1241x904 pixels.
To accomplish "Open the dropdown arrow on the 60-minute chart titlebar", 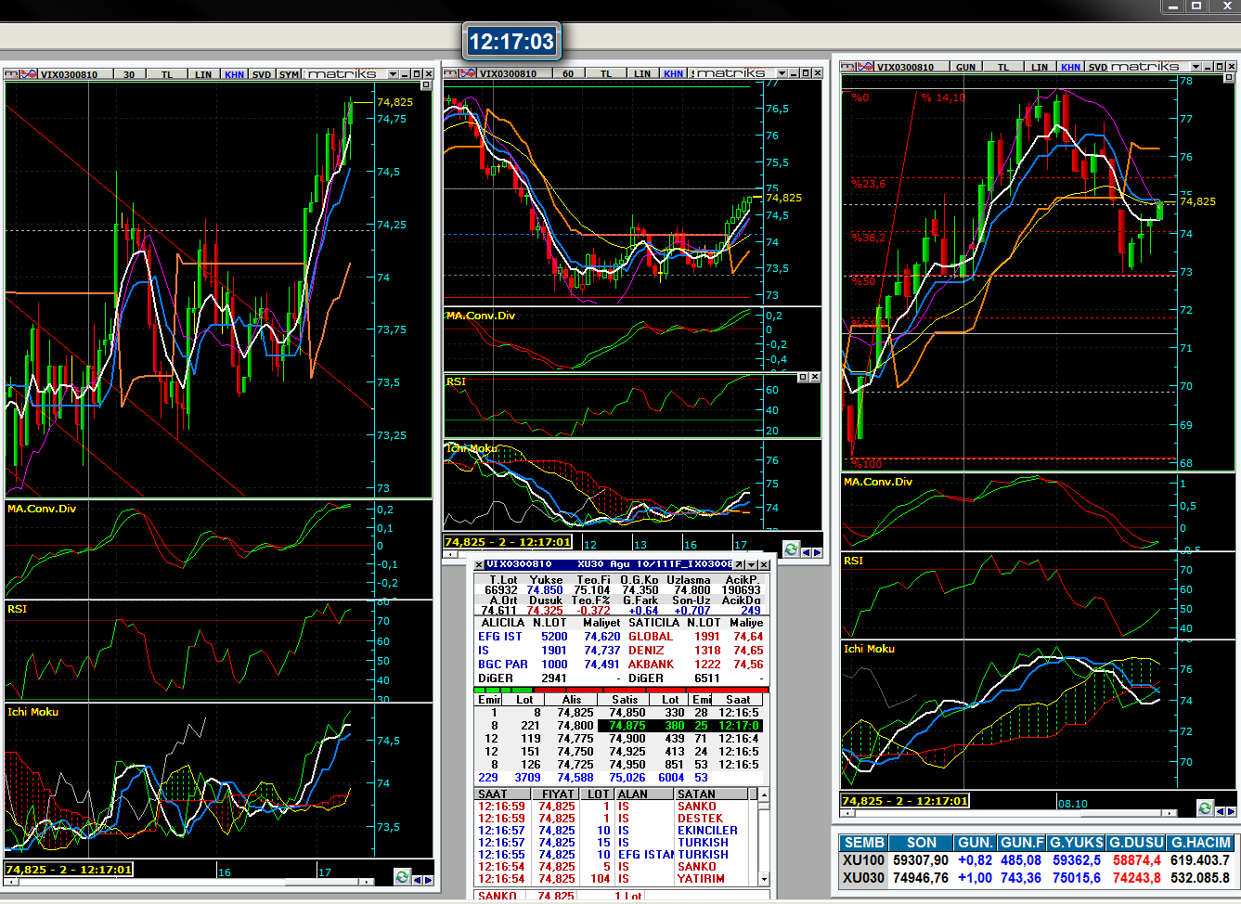I will 782,73.
